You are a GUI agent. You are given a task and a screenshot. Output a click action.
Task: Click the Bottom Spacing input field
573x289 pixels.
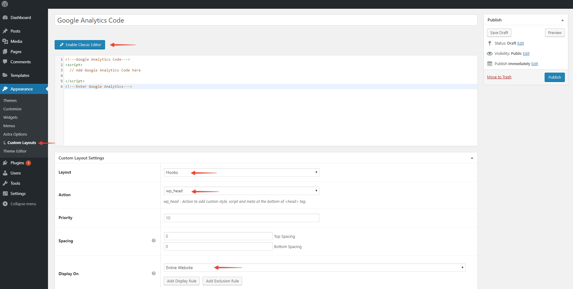coord(218,247)
